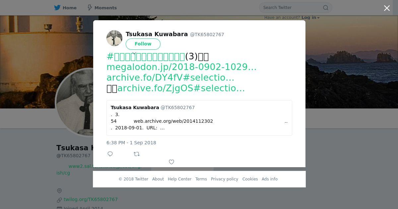Reply using the speech bubble icon
398x209 pixels.
[110, 154]
